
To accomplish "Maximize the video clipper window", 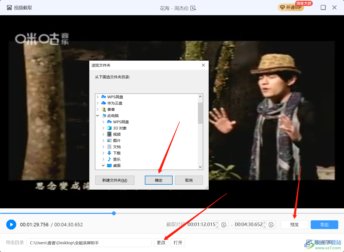I will [x=323, y=7].
